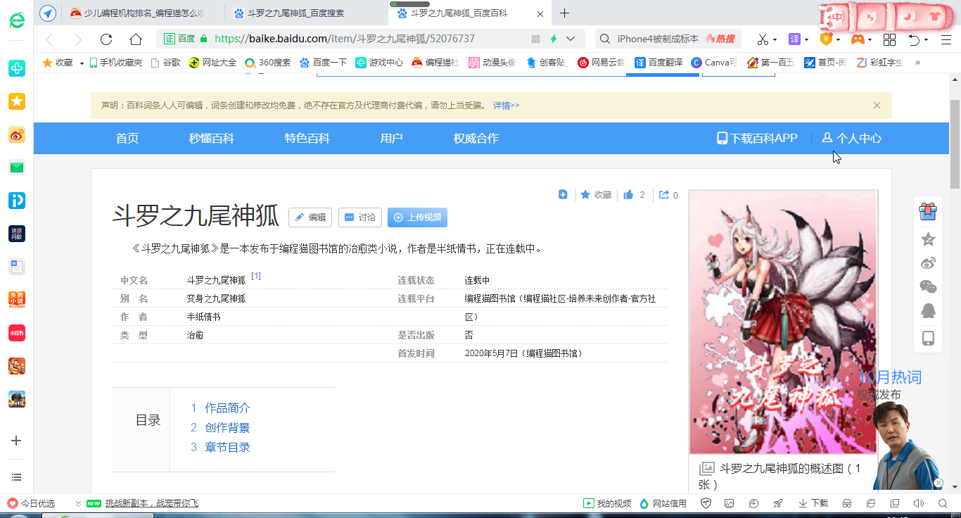Open the nine-tailed fox overview image
The width and height of the screenshot is (961, 518).
click(x=783, y=322)
